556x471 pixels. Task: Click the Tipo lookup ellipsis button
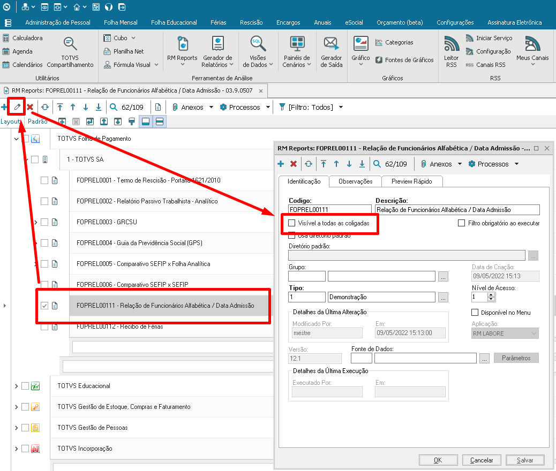click(x=443, y=297)
